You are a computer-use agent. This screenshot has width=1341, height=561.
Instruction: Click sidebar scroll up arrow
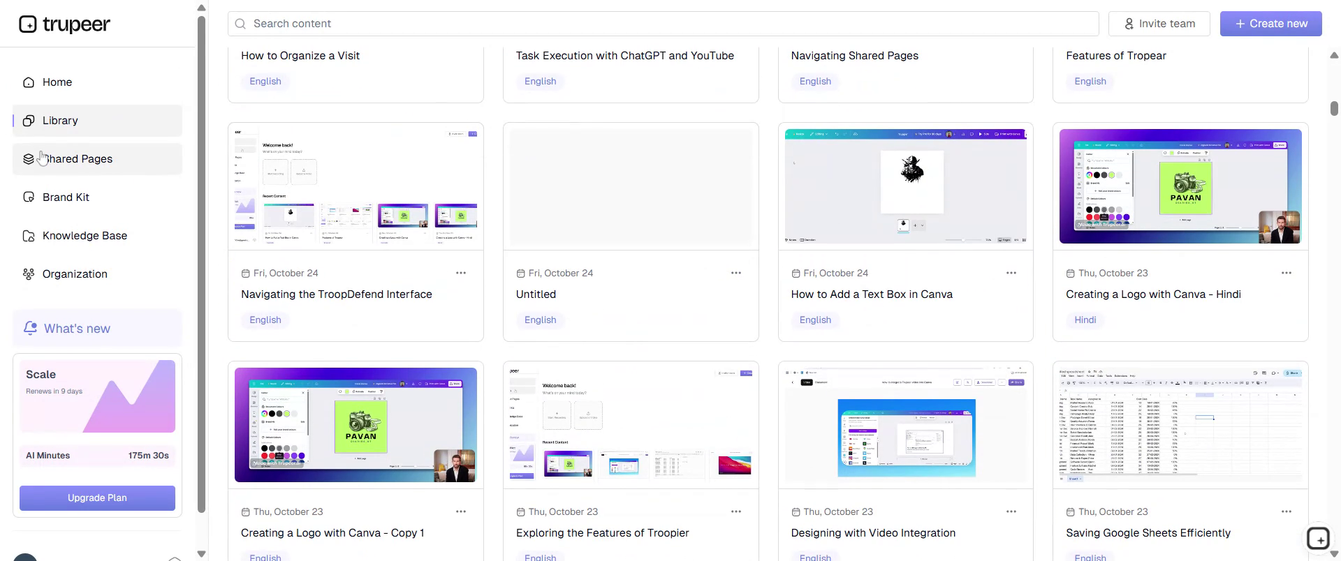[x=202, y=8]
